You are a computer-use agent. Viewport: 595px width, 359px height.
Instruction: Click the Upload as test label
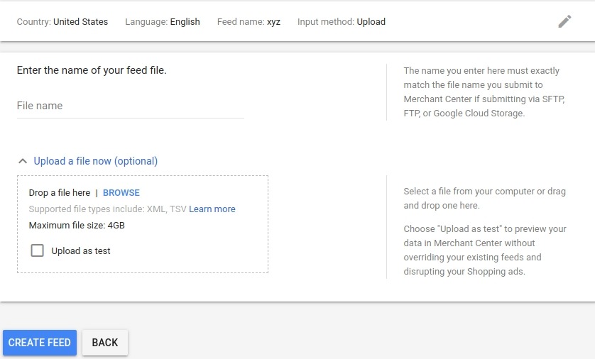click(x=81, y=251)
